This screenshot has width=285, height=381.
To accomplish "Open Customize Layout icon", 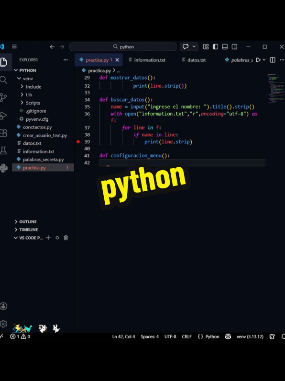I will coord(206,46).
